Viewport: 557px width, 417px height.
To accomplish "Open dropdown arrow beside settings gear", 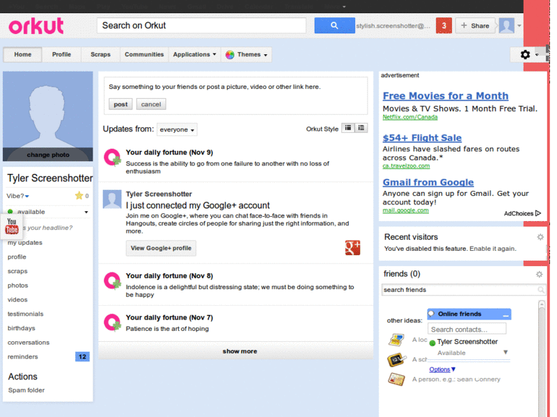I will 537,55.
